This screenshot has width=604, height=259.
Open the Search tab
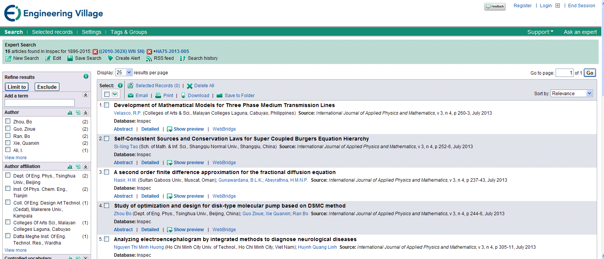click(x=14, y=32)
